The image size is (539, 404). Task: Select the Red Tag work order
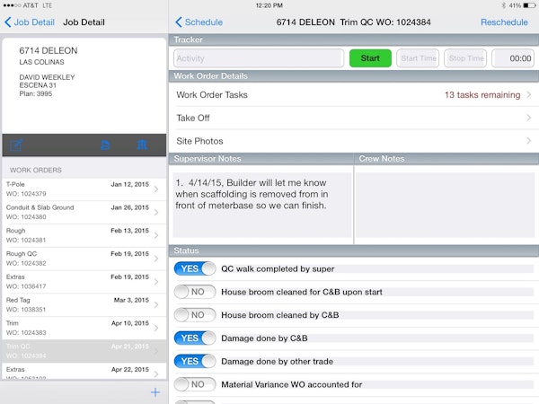pos(83,305)
